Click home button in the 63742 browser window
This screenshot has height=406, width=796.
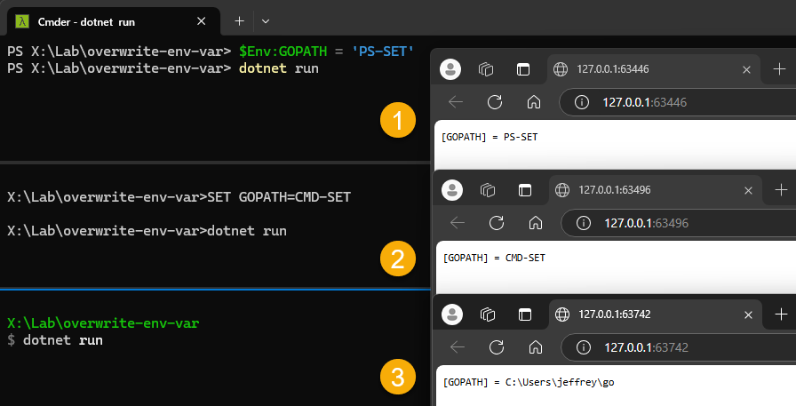tap(536, 347)
